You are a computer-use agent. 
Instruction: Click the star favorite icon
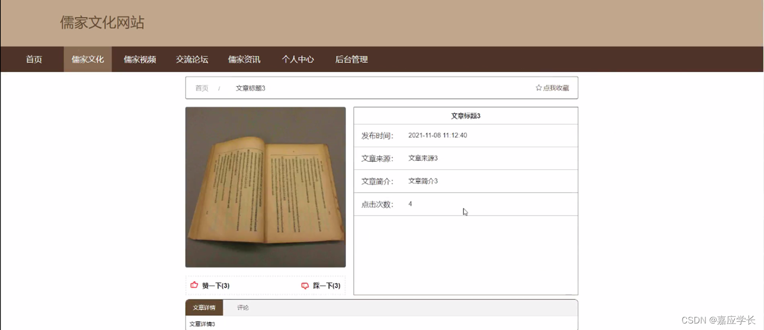(539, 88)
